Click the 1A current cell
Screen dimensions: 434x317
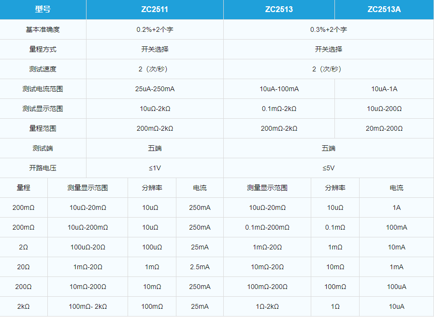[397, 207]
